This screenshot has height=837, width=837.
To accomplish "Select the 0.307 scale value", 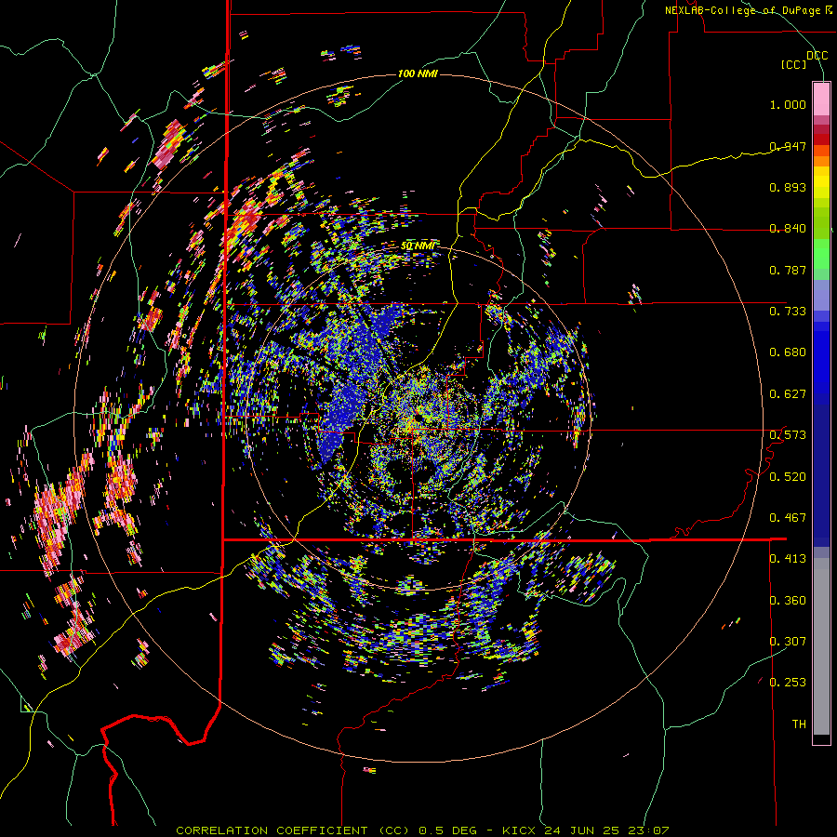I will [788, 642].
